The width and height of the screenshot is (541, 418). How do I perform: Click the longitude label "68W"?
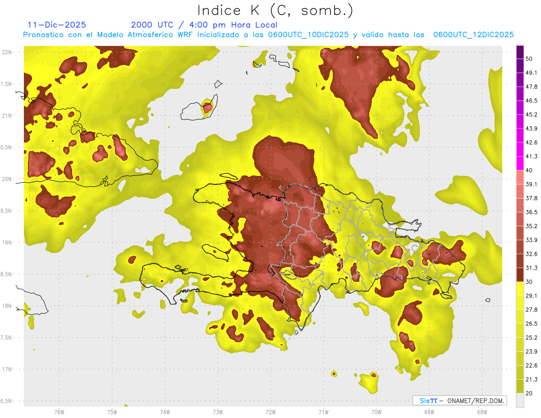(x=481, y=412)
